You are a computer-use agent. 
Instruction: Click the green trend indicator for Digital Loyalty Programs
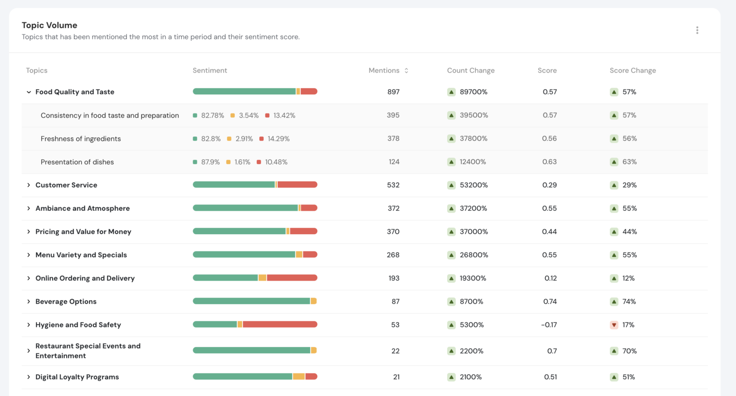tap(451, 377)
